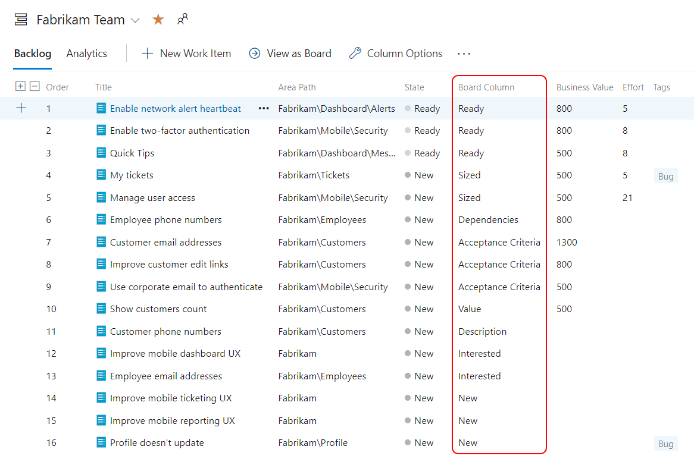Click the effort value 21
The width and height of the screenshot is (694, 459).
click(627, 197)
